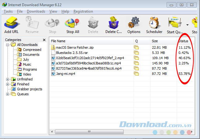Expand the Unfinished tree node
This screenshot has width=200, height=139.
pos(7,79)
